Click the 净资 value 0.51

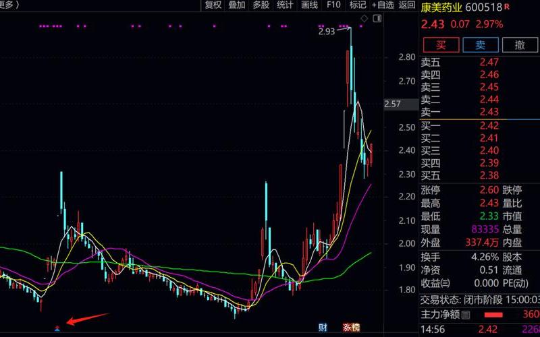pyautogui.click(x=489, y=270)
